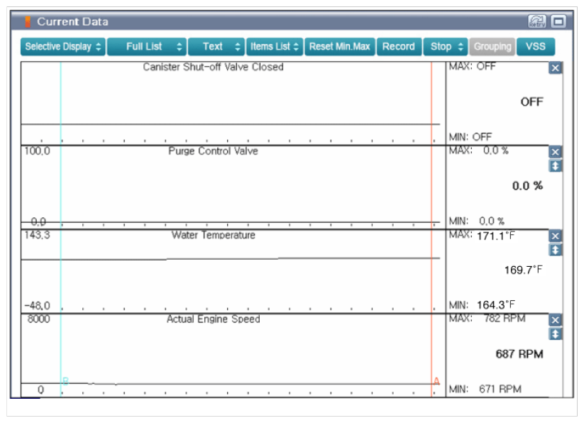Remove the Actual Engine Speed graph
Viewport: 584px width, 423px height.
click(556, 320)
